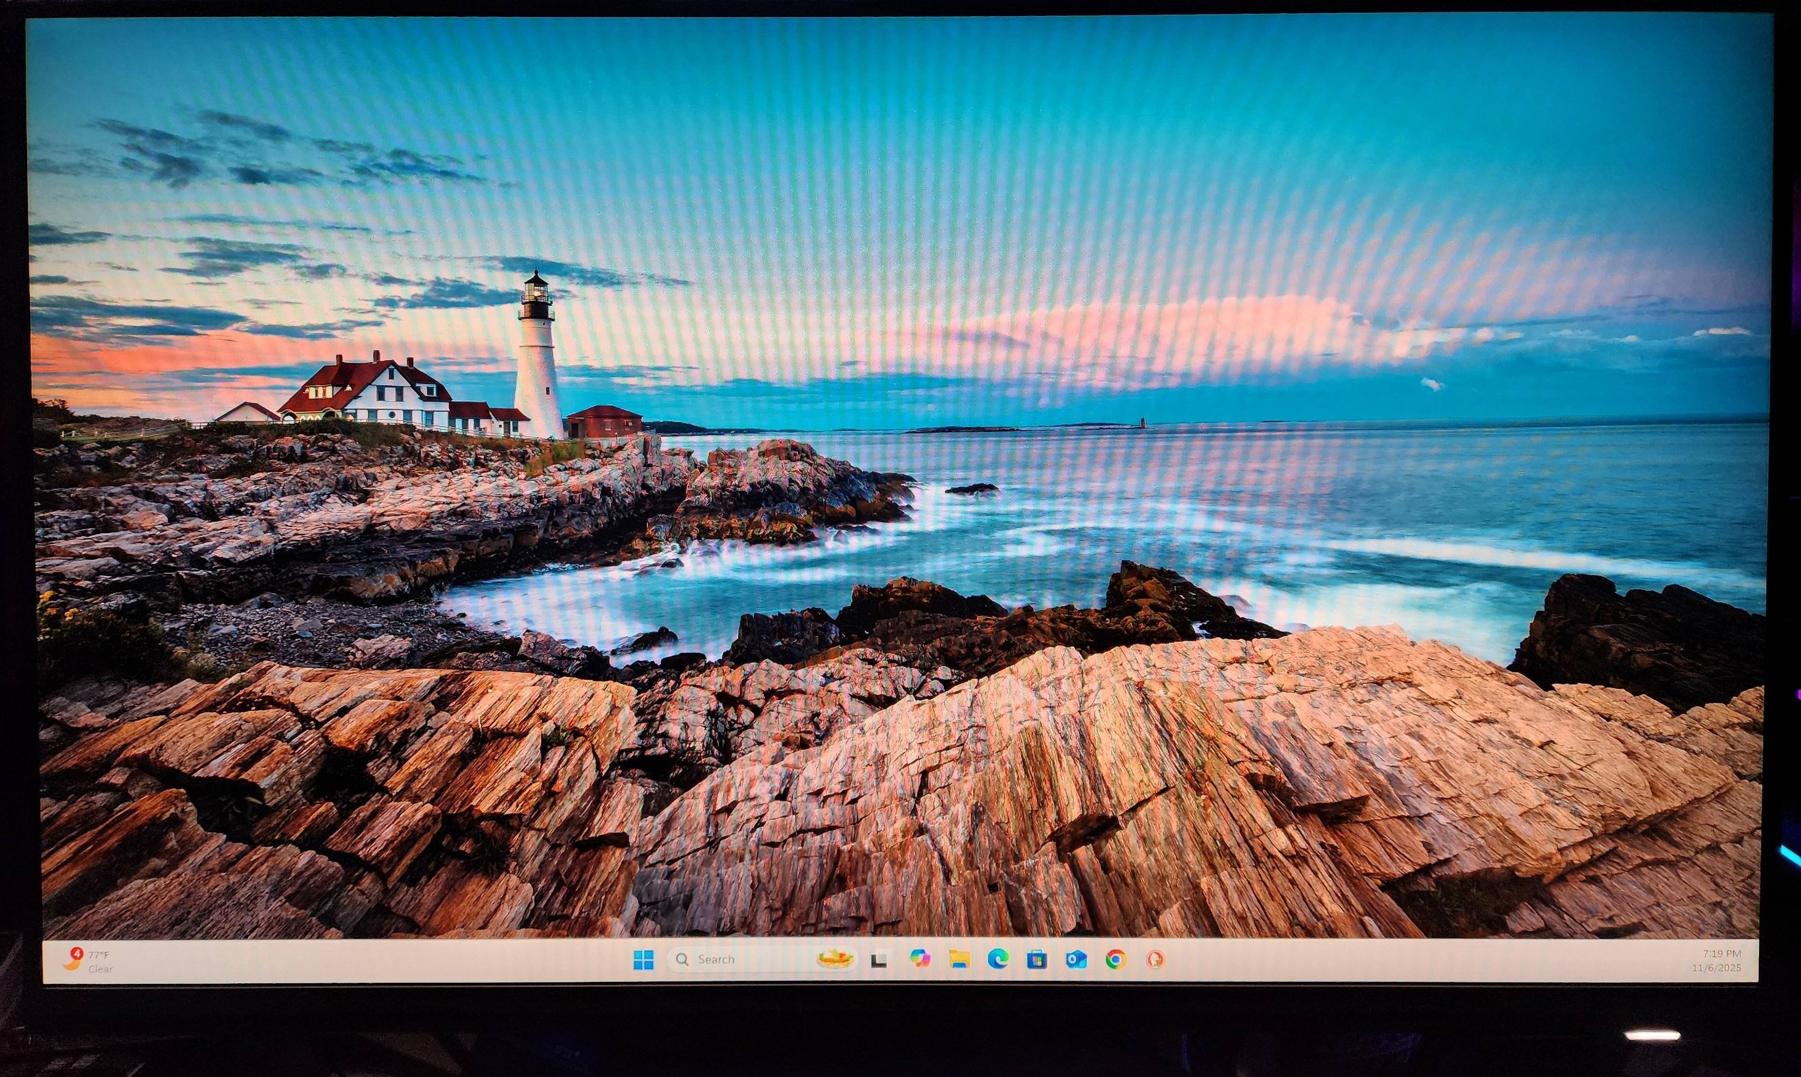This screenshot has width=1801, height=1077.
Task: Launch Microsoft Edge browser
Action: [998, 960]
